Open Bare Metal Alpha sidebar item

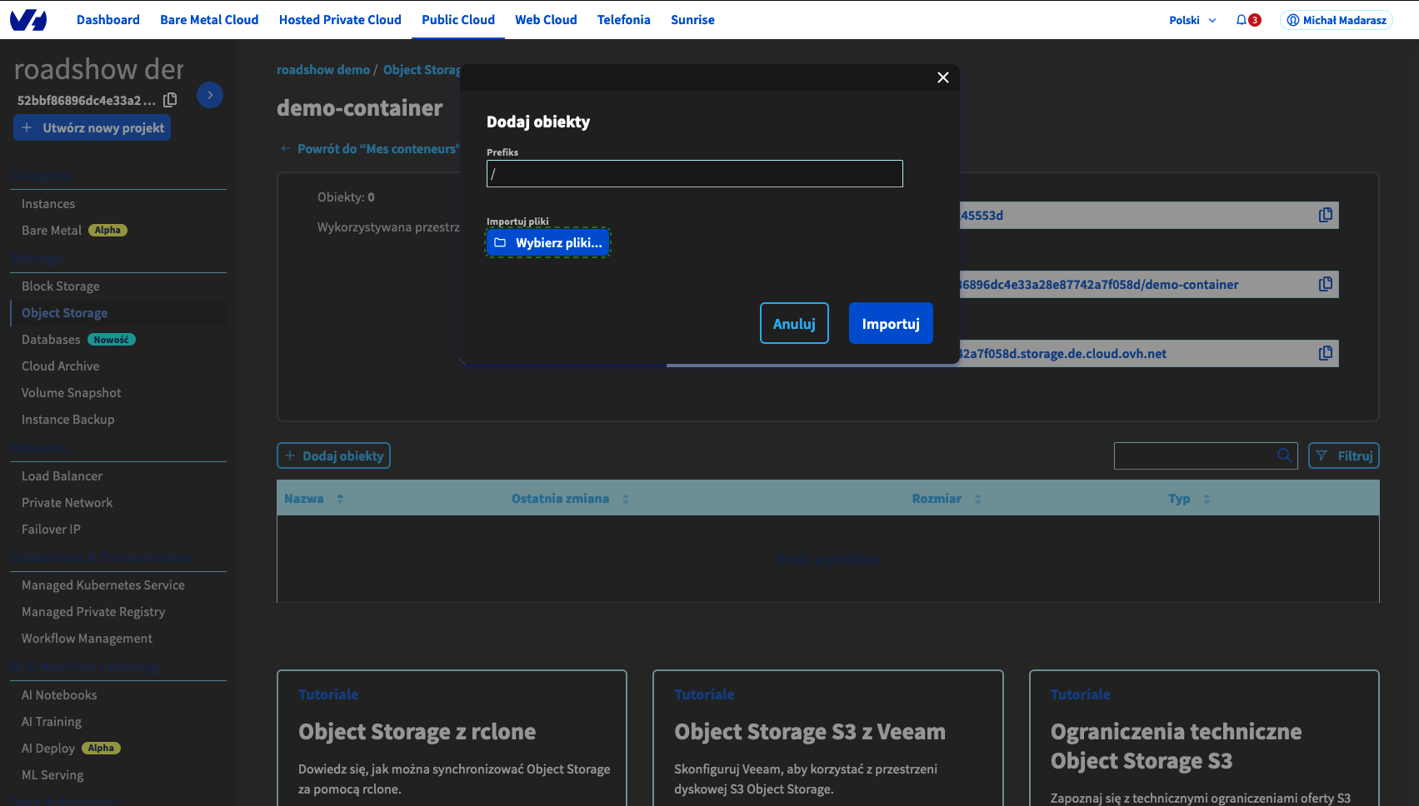pos(74,231)
